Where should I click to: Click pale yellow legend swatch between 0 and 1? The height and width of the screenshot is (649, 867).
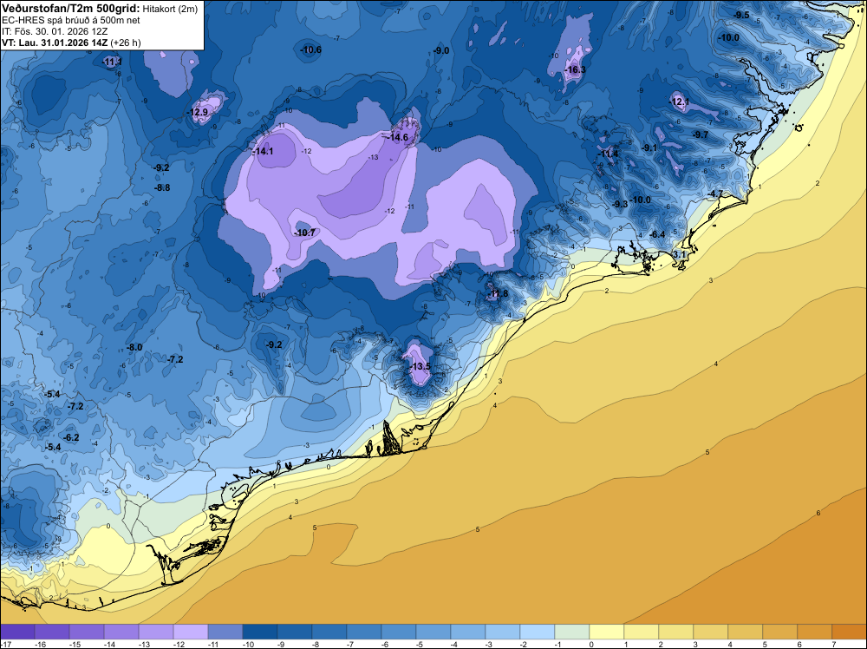pos(607,632)
